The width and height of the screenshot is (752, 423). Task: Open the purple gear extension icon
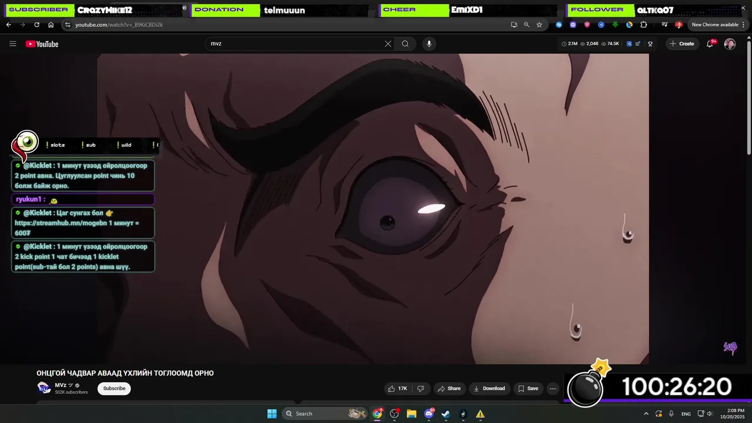coord(573,25)
